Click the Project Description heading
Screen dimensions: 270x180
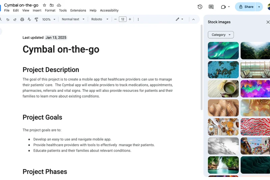click(51, 70)
